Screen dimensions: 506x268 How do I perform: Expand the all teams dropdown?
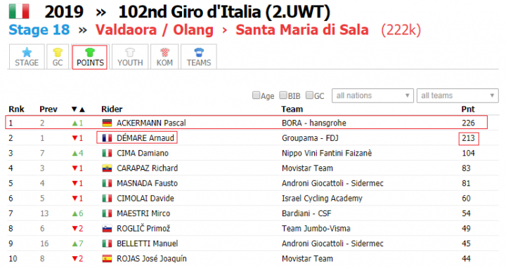tap(458, 95)
